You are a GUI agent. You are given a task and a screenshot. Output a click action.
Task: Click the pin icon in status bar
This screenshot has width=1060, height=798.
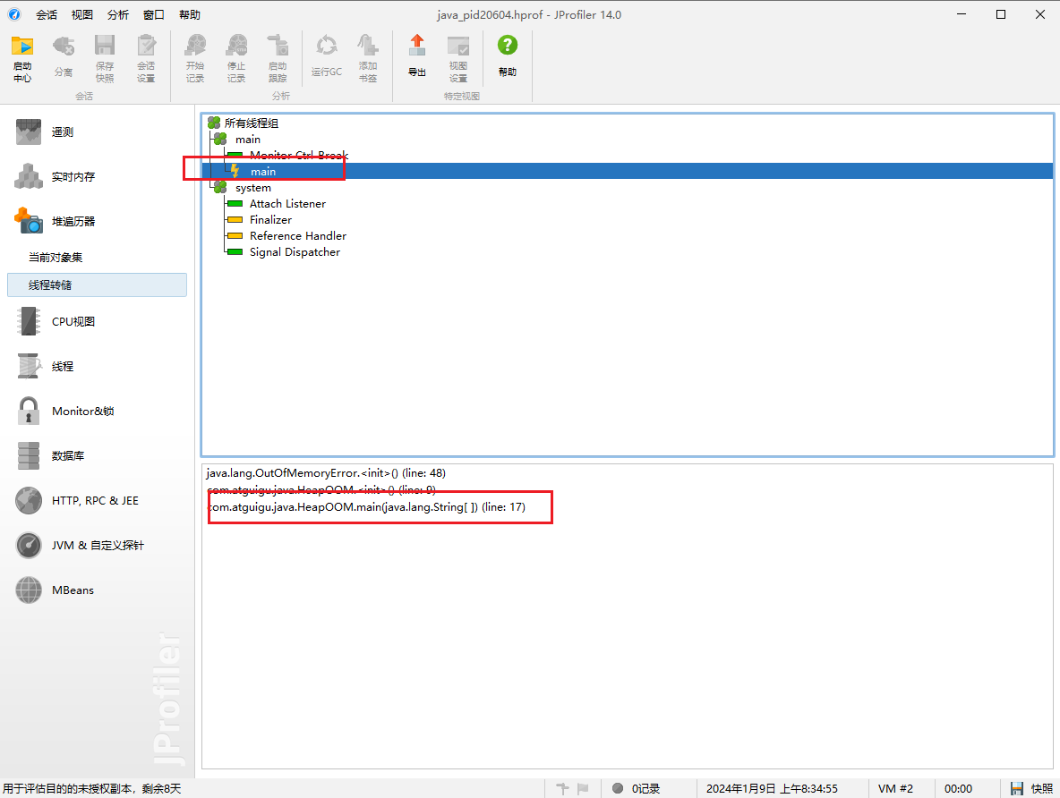click(x=562, y=788)
